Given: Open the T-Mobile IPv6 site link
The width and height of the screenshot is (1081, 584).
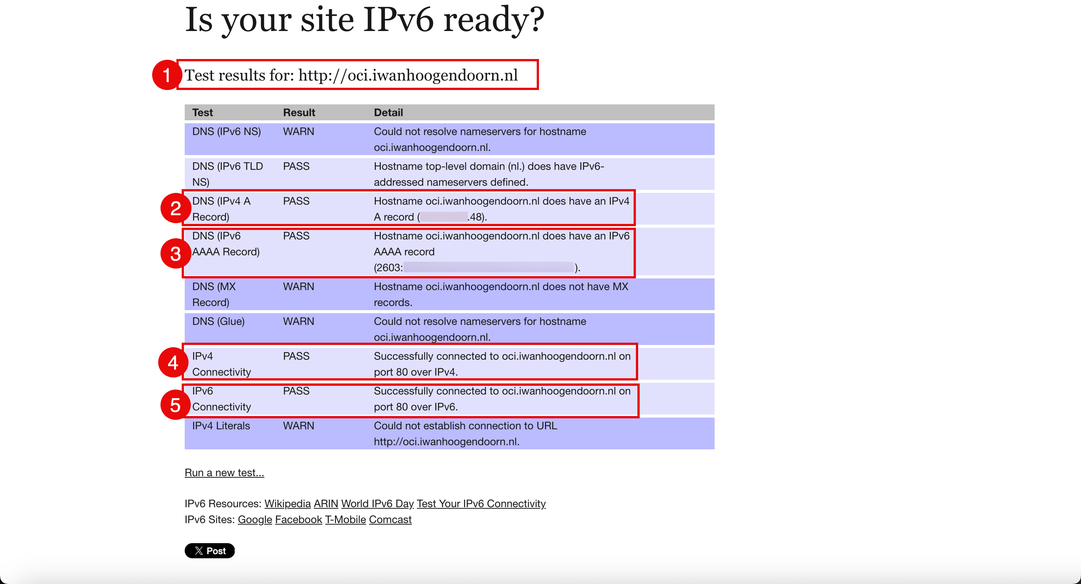Looking at the screenshot, I should pyautogui.click(x=345, y=519).
